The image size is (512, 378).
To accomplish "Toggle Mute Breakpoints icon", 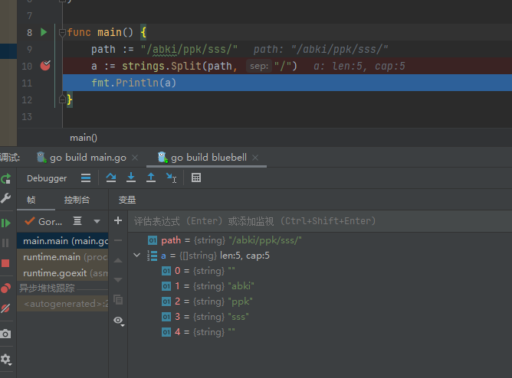I will pos(5,308).
